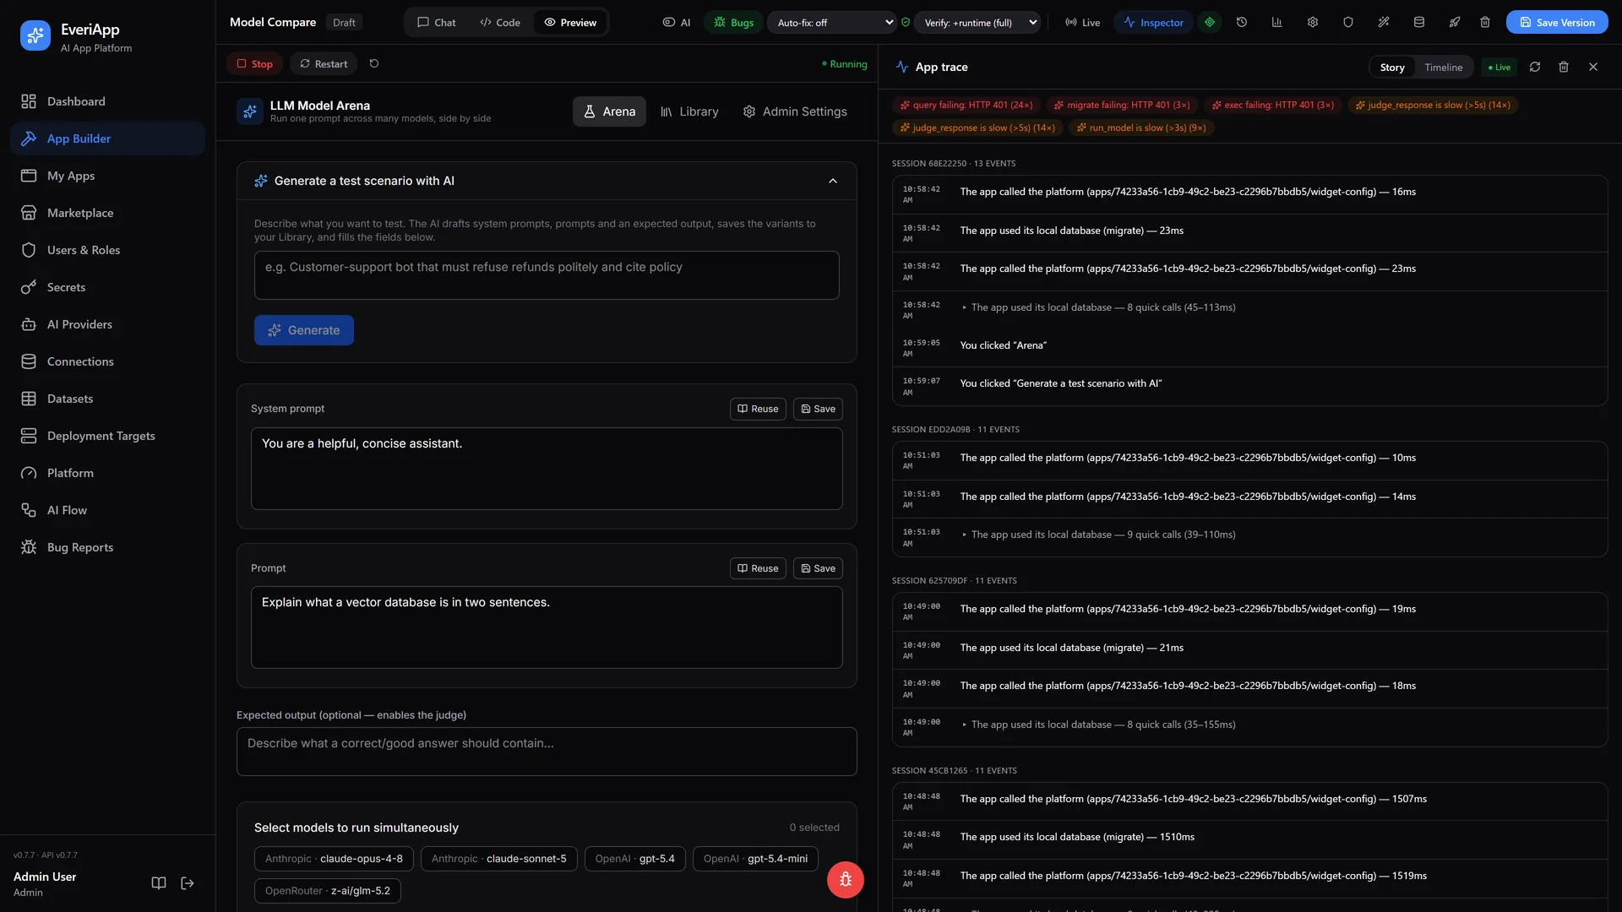1622x912 pixels.
Task: Focus the test scenario description field
Action: (x=547, y=275)
